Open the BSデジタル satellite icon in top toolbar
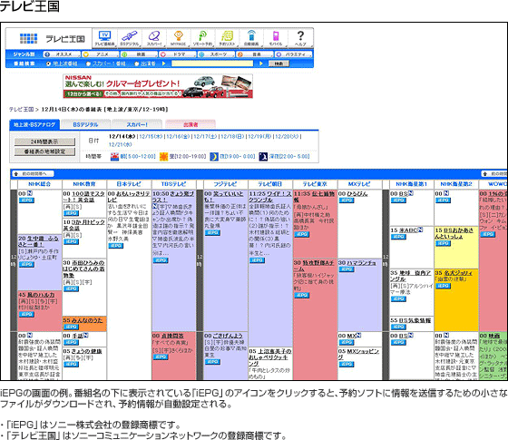 pyautogui.click(x=129, y=38)
